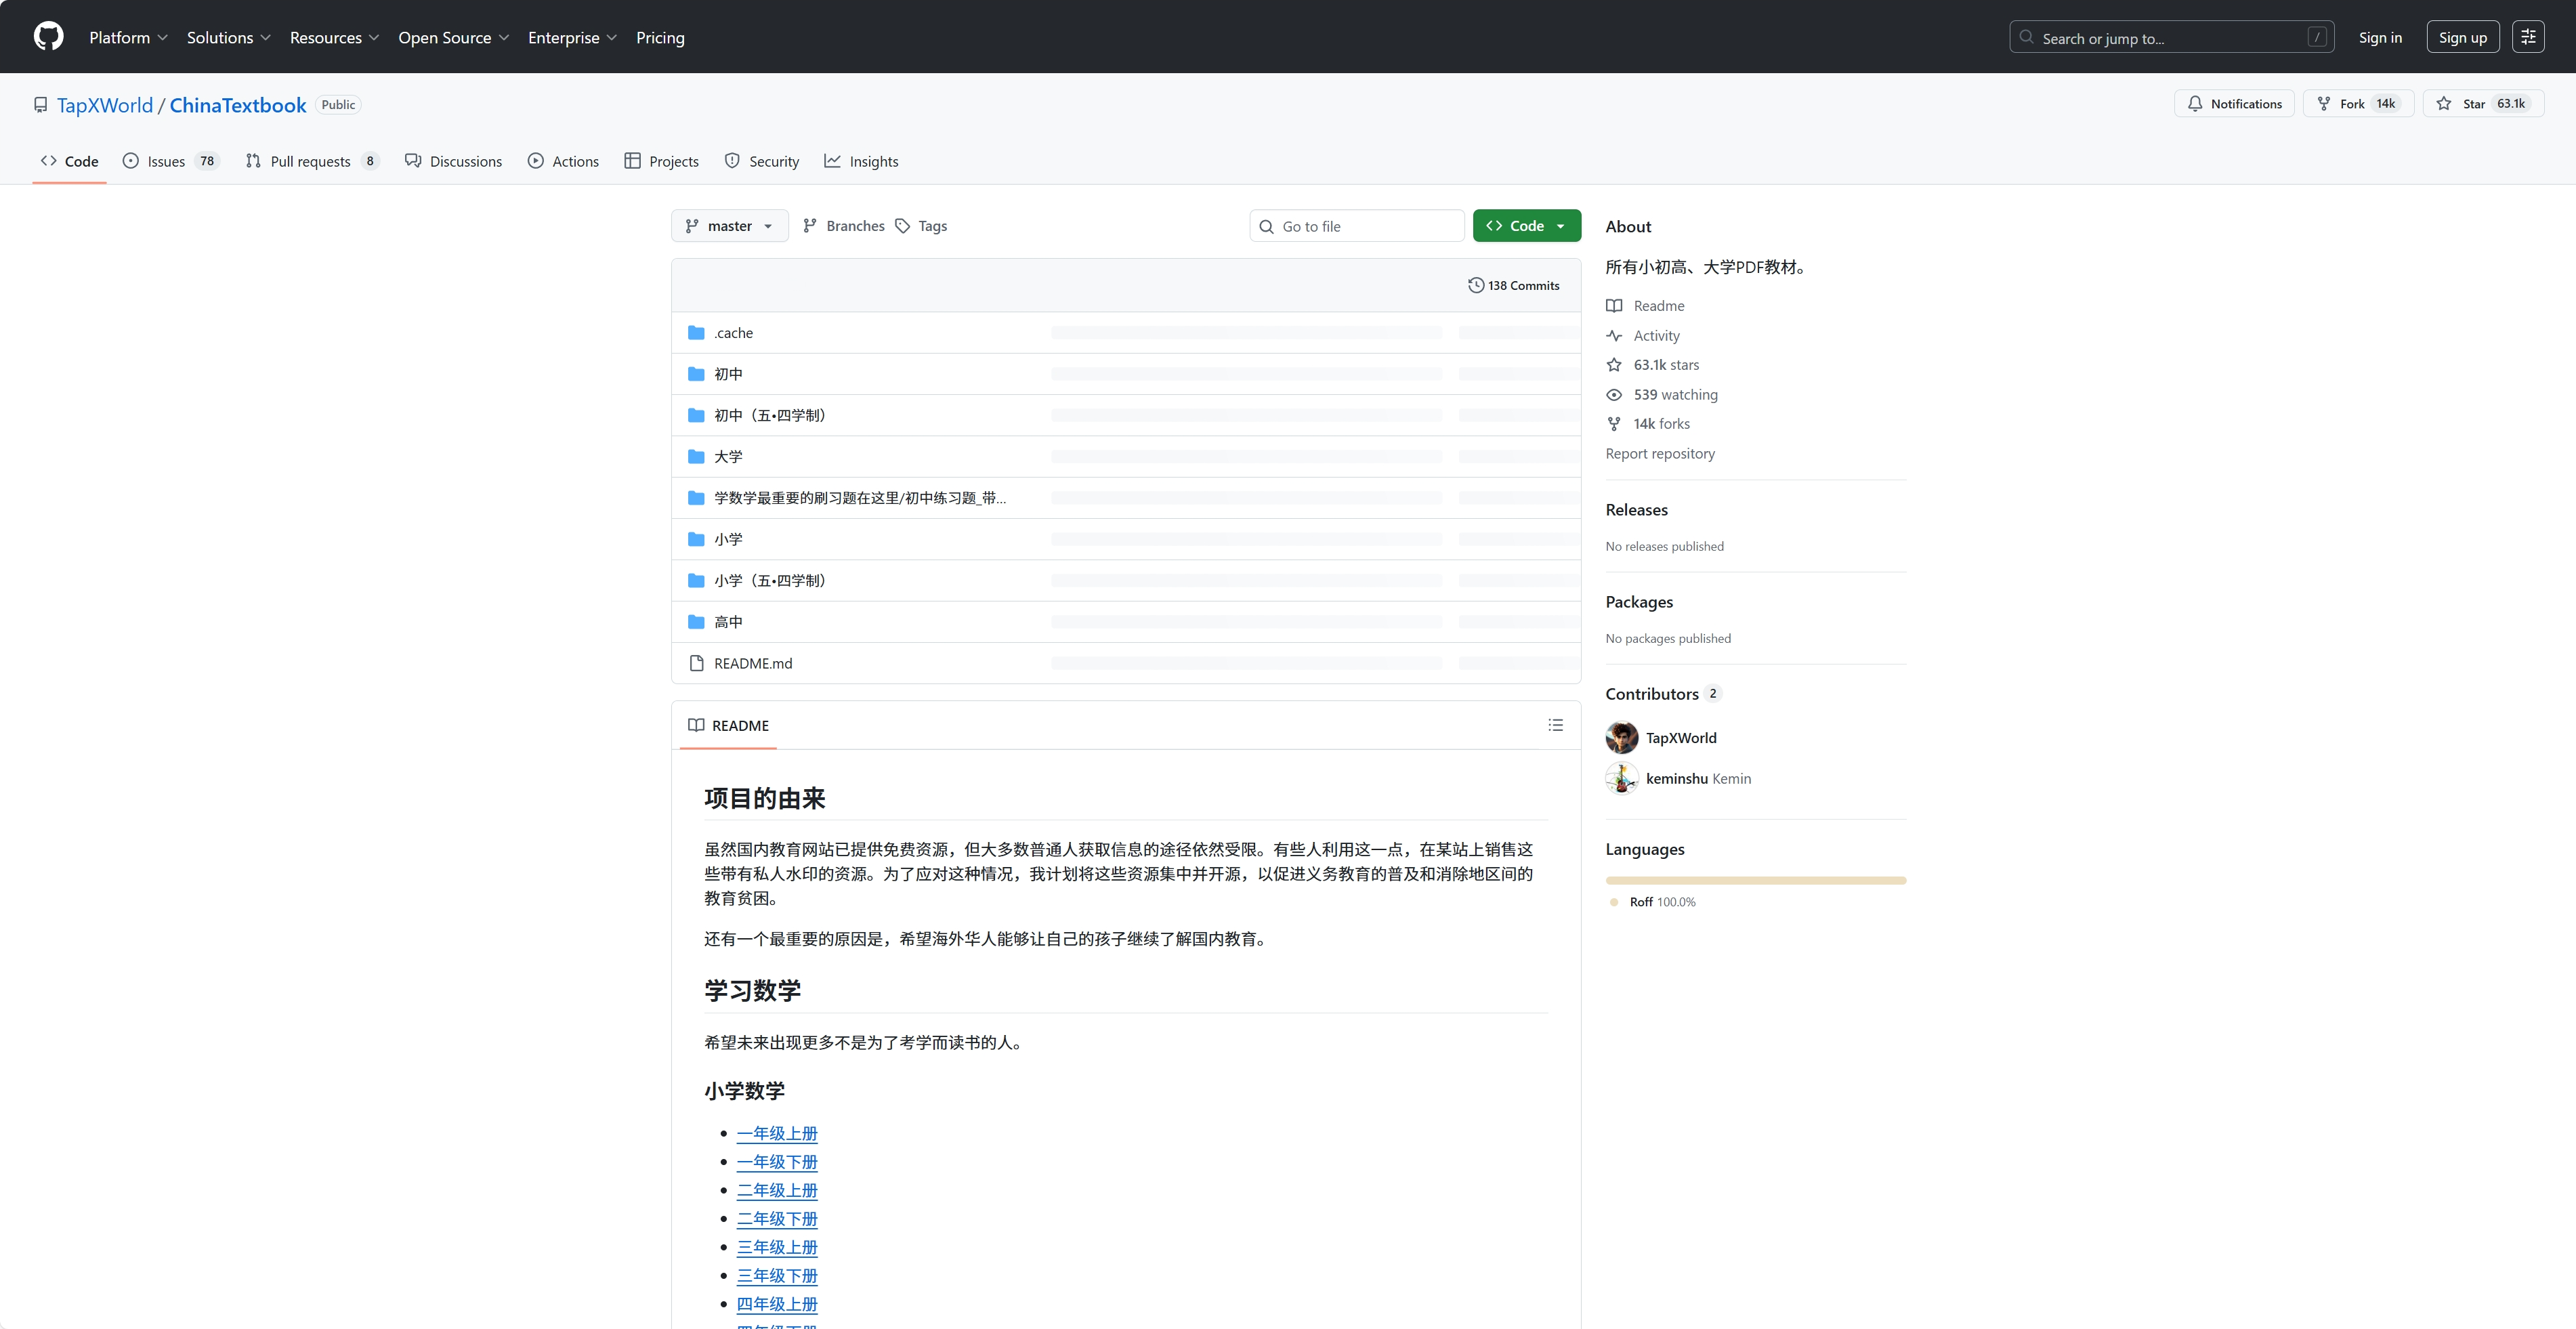Open the README book icon in About section

click(x=1615, y=306)
